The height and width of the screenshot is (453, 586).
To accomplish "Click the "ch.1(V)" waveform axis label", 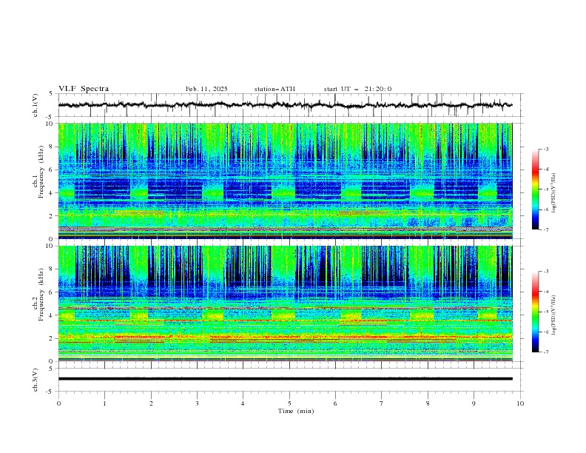I will (x=36, y=105).
